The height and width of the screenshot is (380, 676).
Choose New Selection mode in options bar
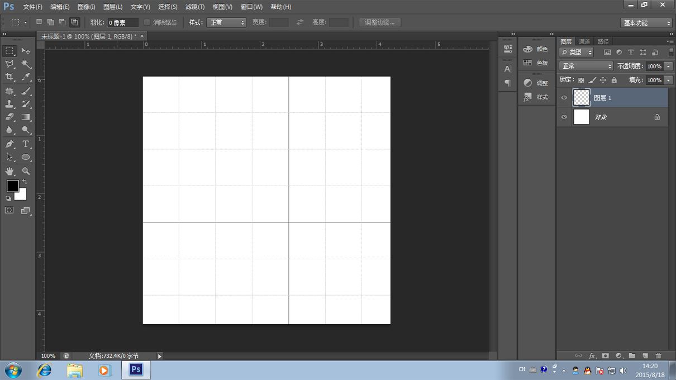[39, 22]
